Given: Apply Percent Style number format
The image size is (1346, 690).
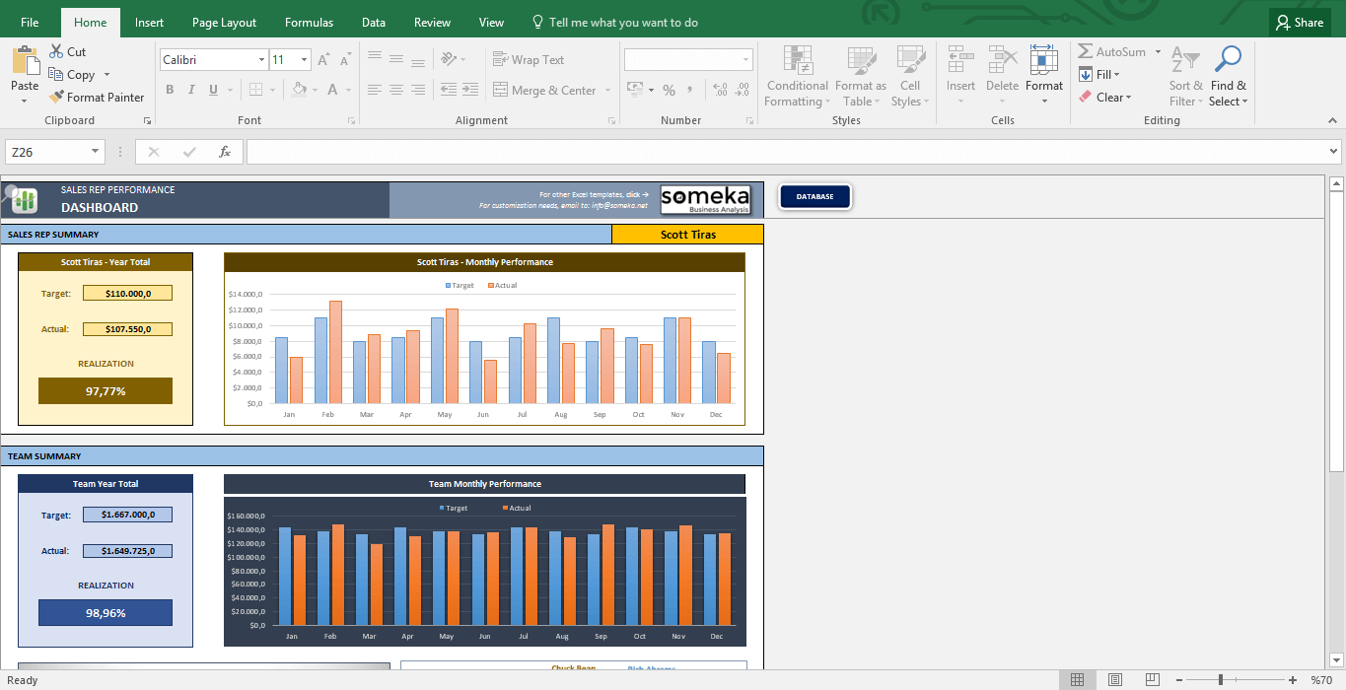Looking at the screenshot, I should [x=669, y=90].
